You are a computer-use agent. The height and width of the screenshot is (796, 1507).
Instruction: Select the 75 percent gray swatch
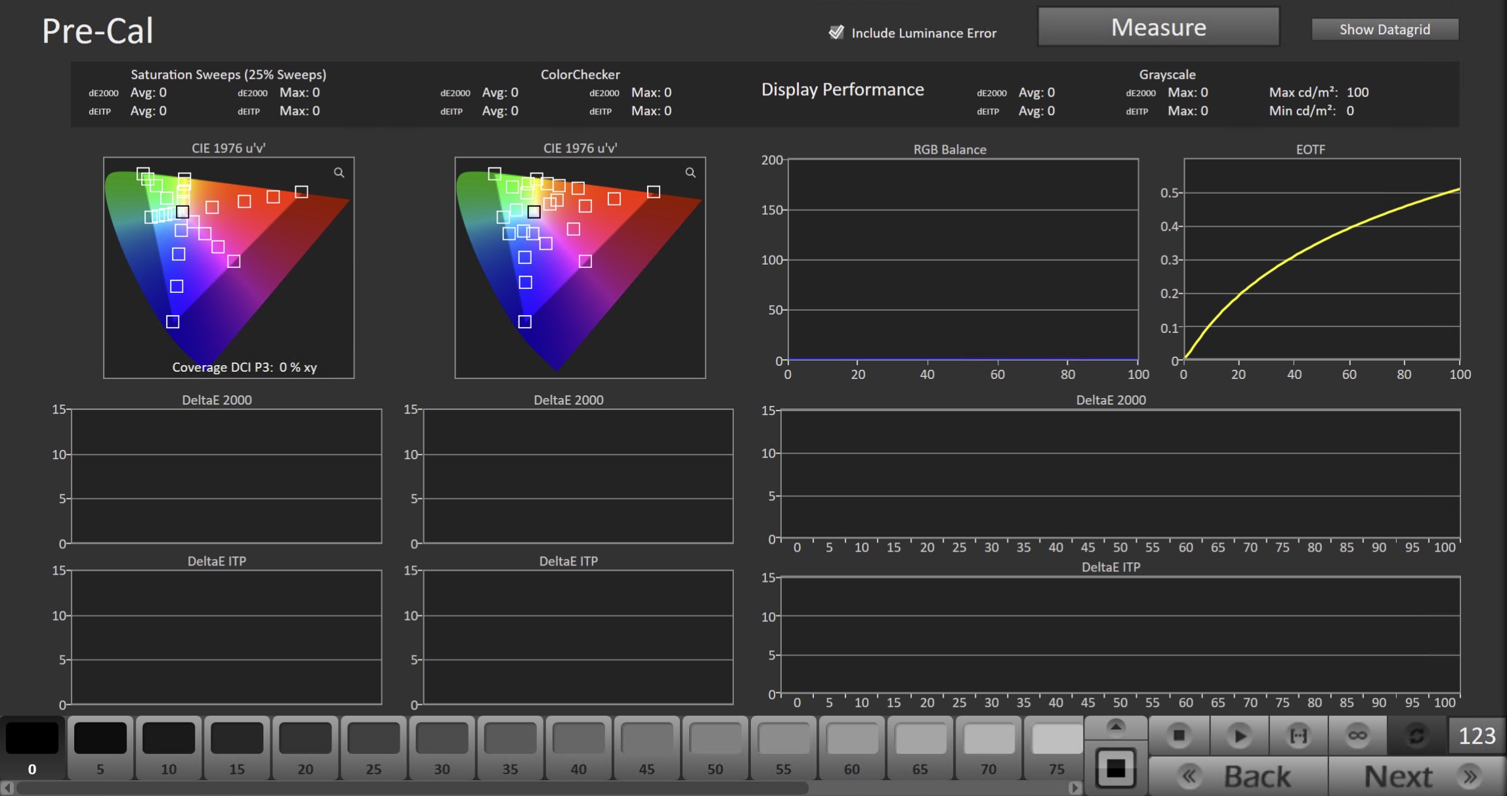click(x=1056, y=749)
